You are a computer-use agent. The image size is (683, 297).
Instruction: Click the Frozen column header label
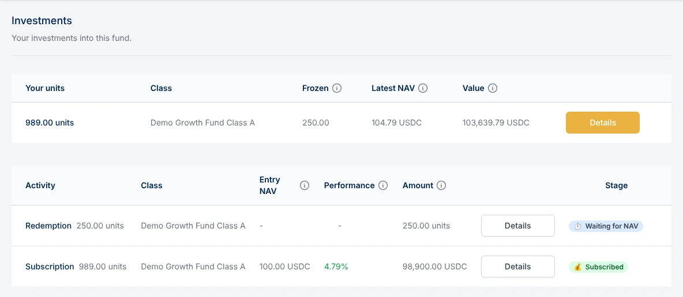[316, 88]
